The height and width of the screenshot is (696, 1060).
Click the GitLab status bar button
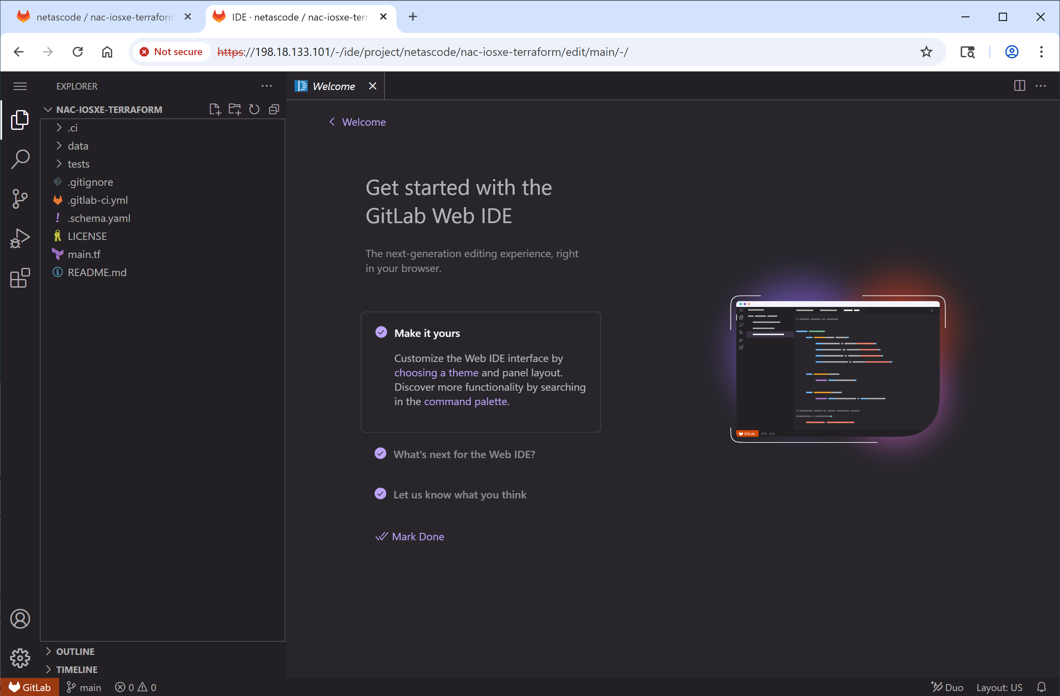pyautogui.click(x=30, y=687)
